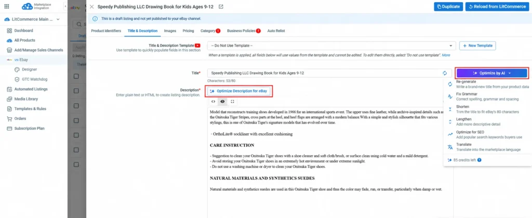
Task: Click the question mark next to credits left
Action: point(479,160)
